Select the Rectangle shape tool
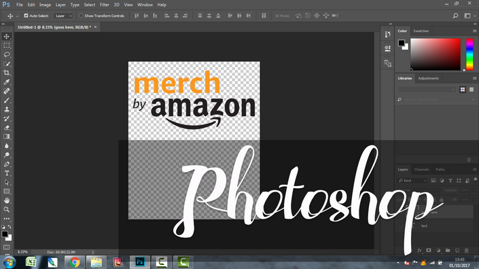The height and width of the screenshot is (269, 479). click(x=6, y=192)
